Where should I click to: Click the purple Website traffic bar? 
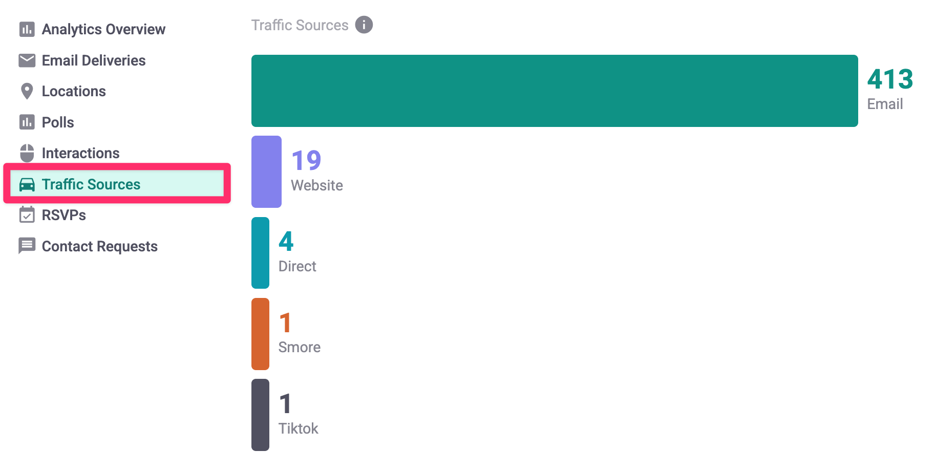[x=266, y=171]
